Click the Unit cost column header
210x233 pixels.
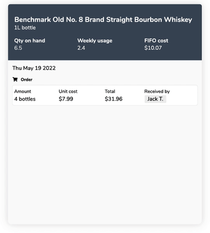tap(68, 91)
